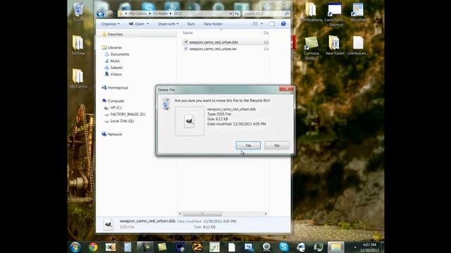Open the New folder desktop icon
This screenshot has width=451, height=253.
coord(335,45)
